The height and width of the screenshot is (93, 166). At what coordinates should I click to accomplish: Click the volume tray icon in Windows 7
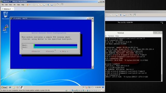[x=92, y=87]
